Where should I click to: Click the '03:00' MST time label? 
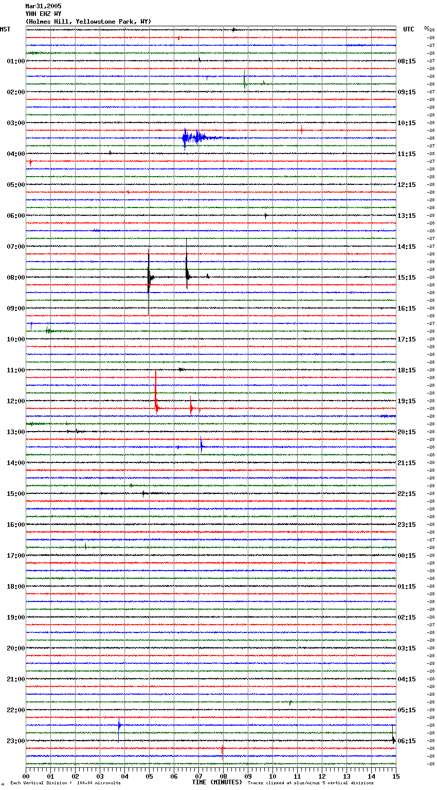pyautogui.click(x=16, y=123)
